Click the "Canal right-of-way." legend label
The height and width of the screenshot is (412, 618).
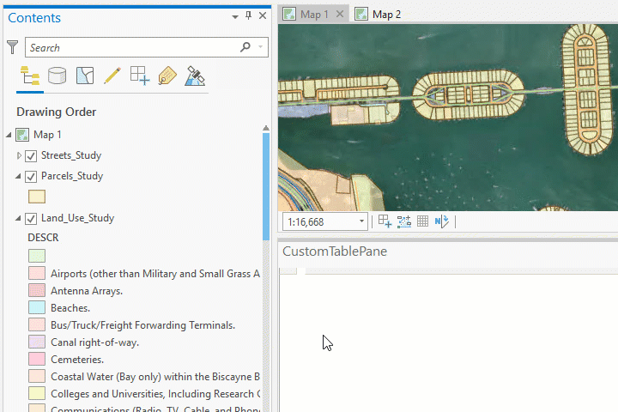coord(94,342)
